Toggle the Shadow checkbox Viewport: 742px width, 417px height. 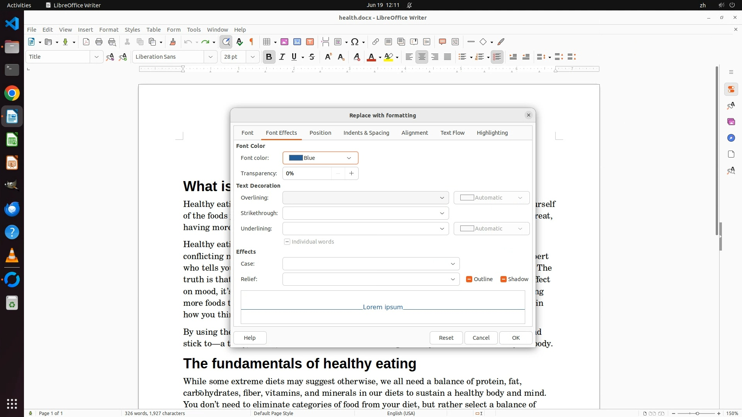(x=503, y=279)
